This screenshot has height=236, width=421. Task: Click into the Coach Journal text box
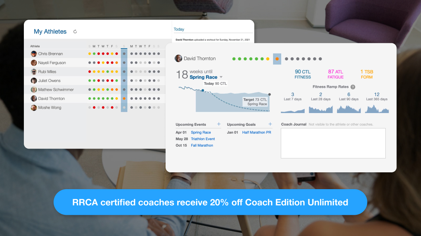coord(333,143)
